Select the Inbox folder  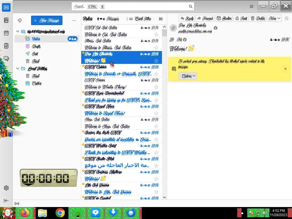click(x=47, y=39)
